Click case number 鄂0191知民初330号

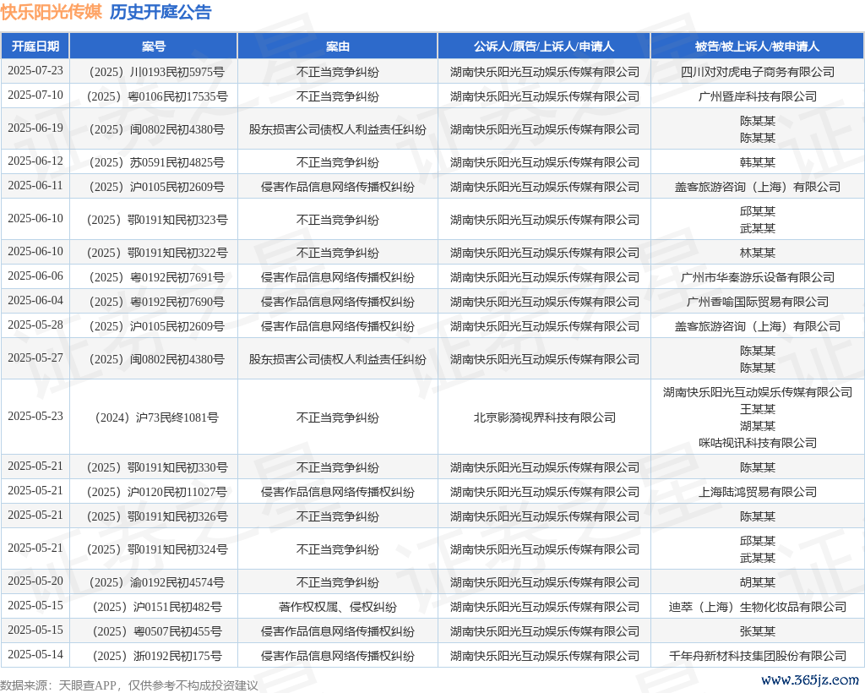tap(156, 468)
